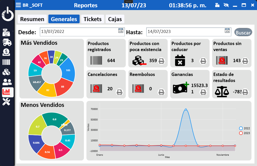This screenshot has width=257, height=166.
Task: Expand the BR_SOFT hamburger menu
Action: coord(18,5)
